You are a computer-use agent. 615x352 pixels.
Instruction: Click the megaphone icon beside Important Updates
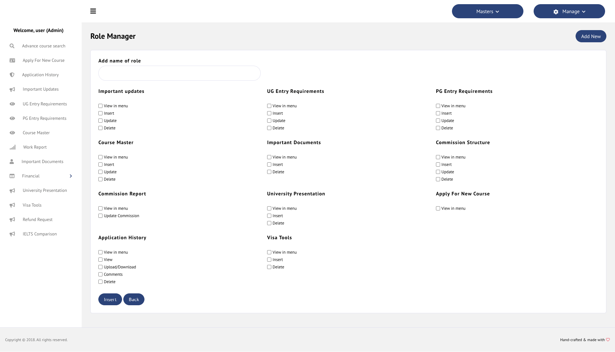[12, 89]
